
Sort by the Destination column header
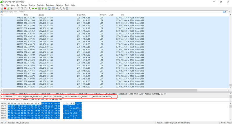pyautogui.click(x=88, y=15)
